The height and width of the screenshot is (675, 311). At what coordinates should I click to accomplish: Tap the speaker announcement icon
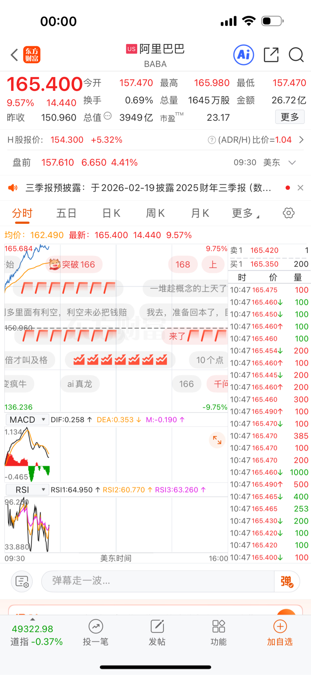[x=13, y=188]
